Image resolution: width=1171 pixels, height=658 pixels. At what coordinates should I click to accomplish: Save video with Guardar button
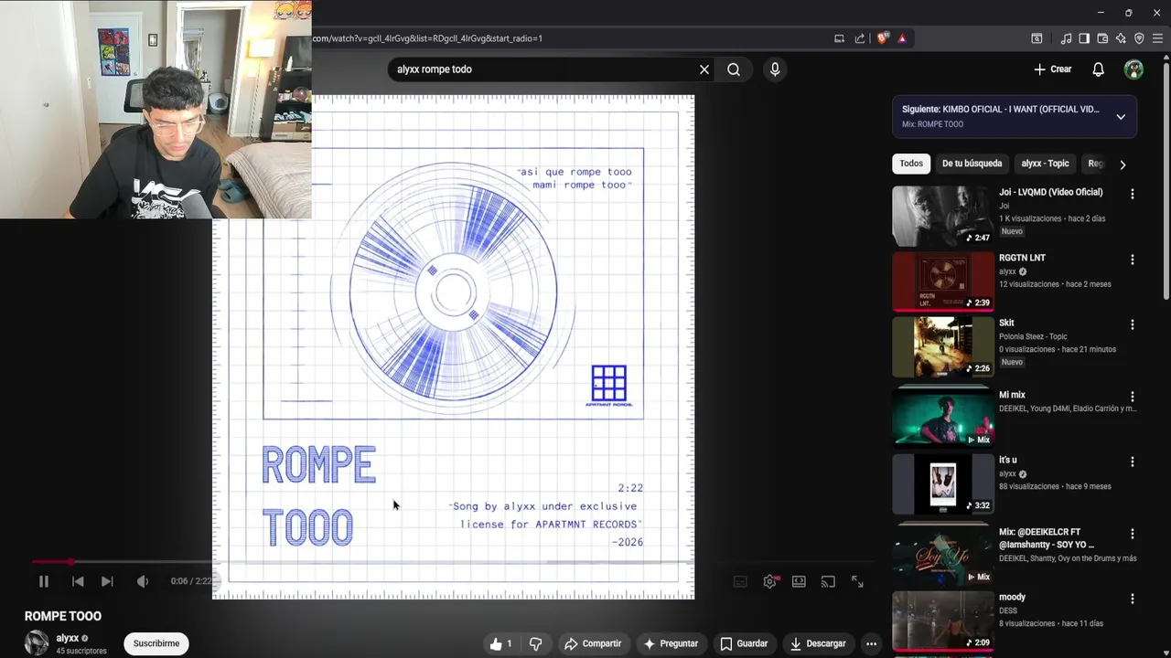click(x=744, y=643)
